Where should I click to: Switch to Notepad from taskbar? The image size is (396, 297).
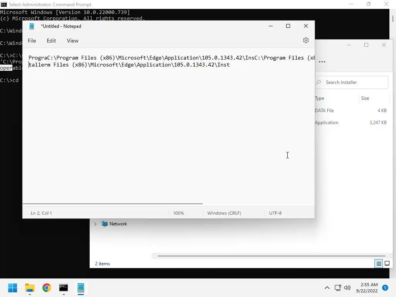pyautogui.click(x=80, y=288)
